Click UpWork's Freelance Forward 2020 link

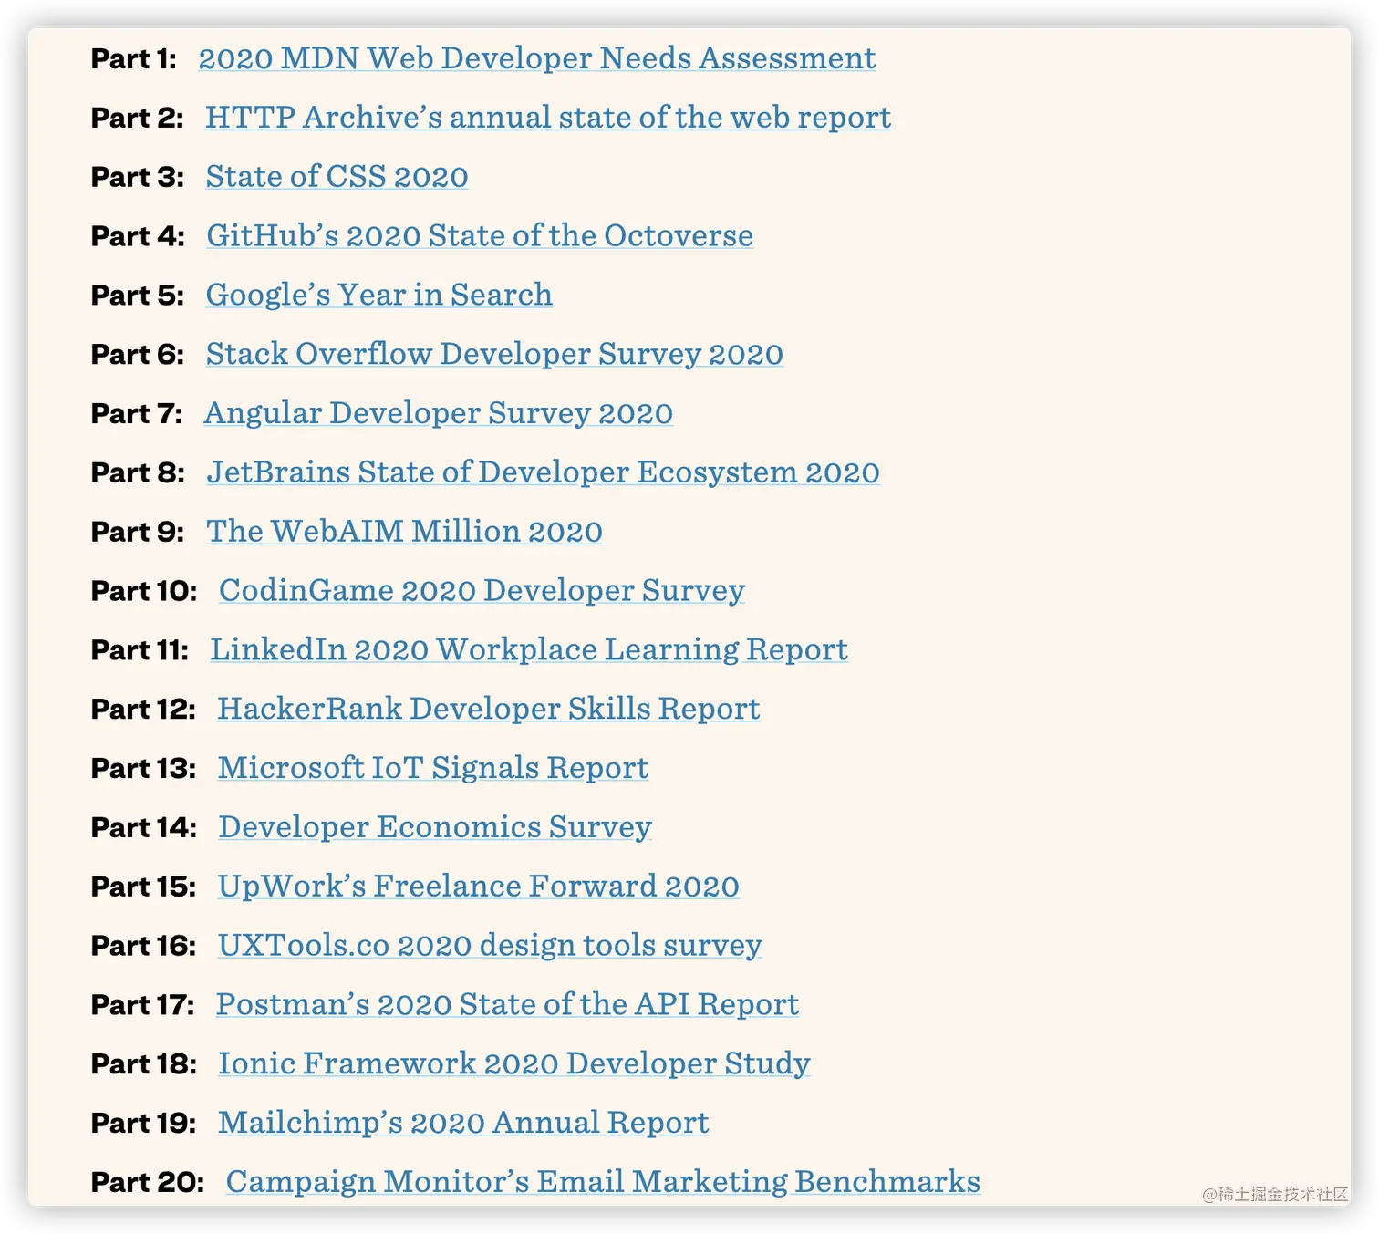coord(479,887)
